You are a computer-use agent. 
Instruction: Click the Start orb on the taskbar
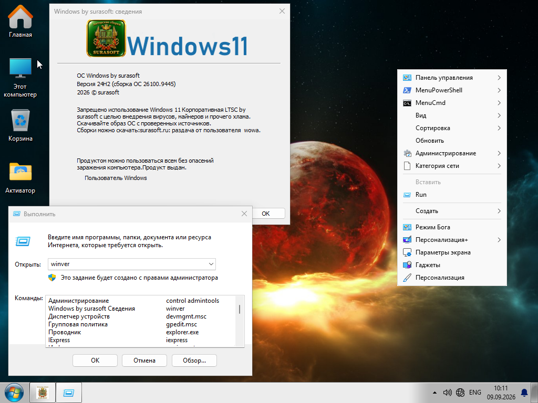pos(14,393)
